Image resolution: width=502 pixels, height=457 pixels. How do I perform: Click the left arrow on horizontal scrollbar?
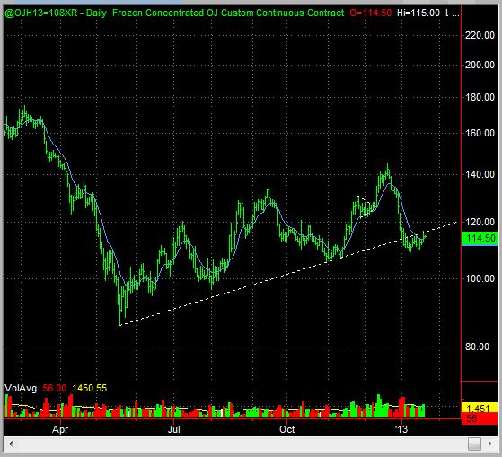point(10,444)
